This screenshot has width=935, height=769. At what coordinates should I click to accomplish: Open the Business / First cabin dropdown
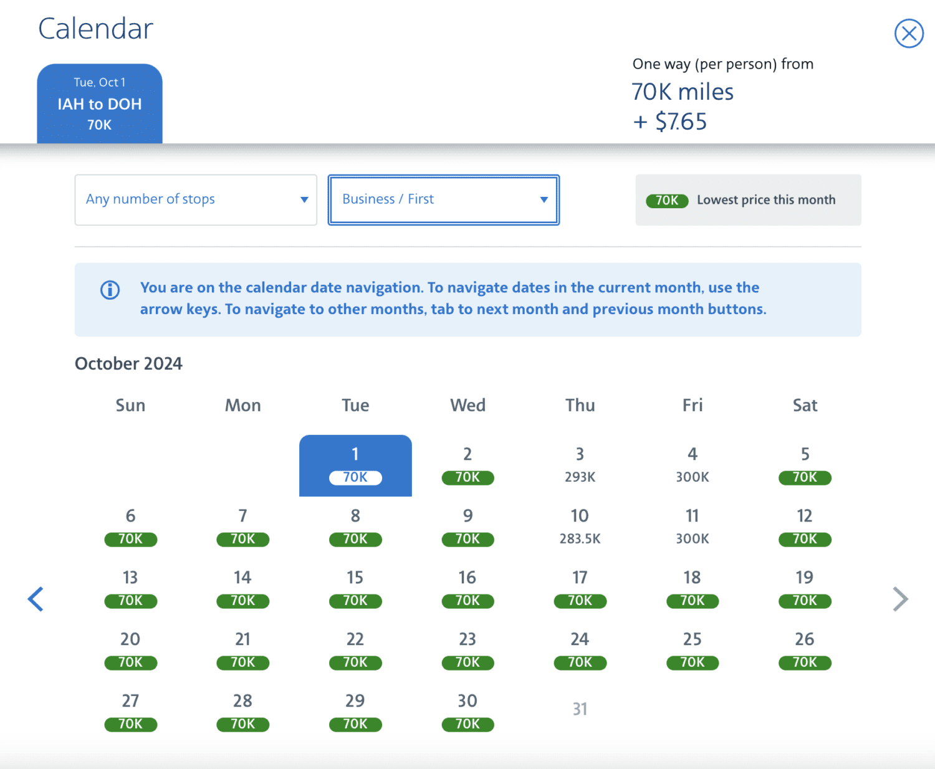(x=443, y=199)
